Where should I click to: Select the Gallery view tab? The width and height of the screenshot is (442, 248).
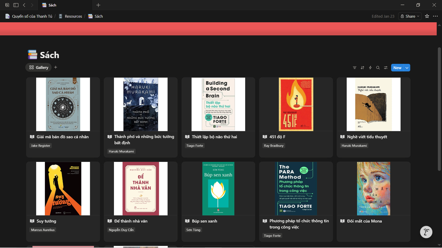pos(39,68)
